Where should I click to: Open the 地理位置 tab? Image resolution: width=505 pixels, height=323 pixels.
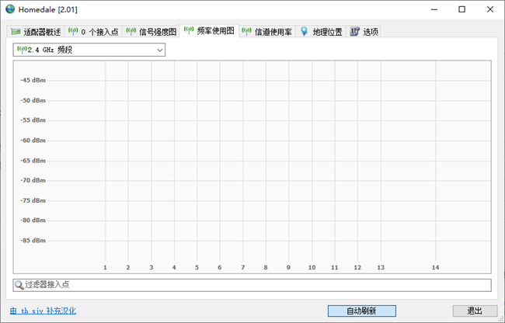[321, 32]
